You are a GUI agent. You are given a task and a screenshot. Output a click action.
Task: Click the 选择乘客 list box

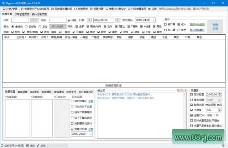(x=17, y=118)
